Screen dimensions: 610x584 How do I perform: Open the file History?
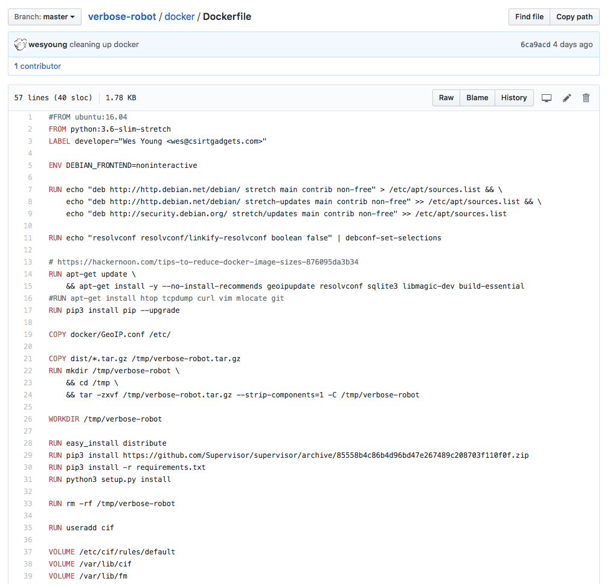[514, 98]
